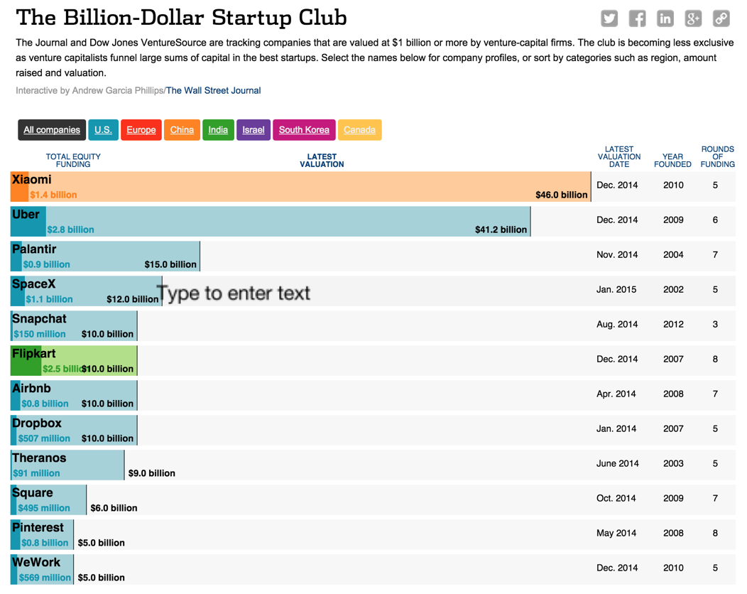Sort by Latest Valuation Date header
Screen dimensions: 747x594
tap(618, 157)
